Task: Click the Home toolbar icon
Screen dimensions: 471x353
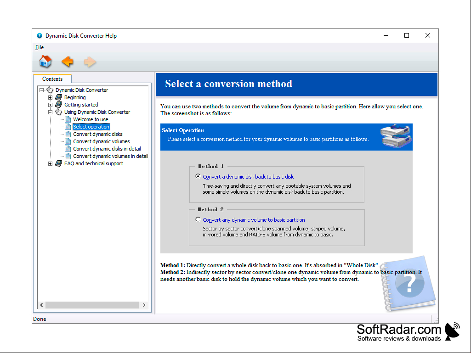Action: pos(45,62)
